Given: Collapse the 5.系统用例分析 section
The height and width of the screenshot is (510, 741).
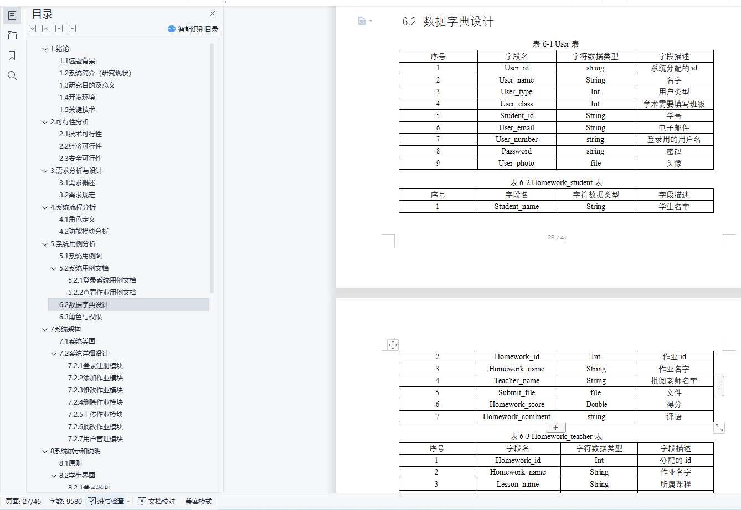Looking at the screenshot, I should (x=45, y=244).
